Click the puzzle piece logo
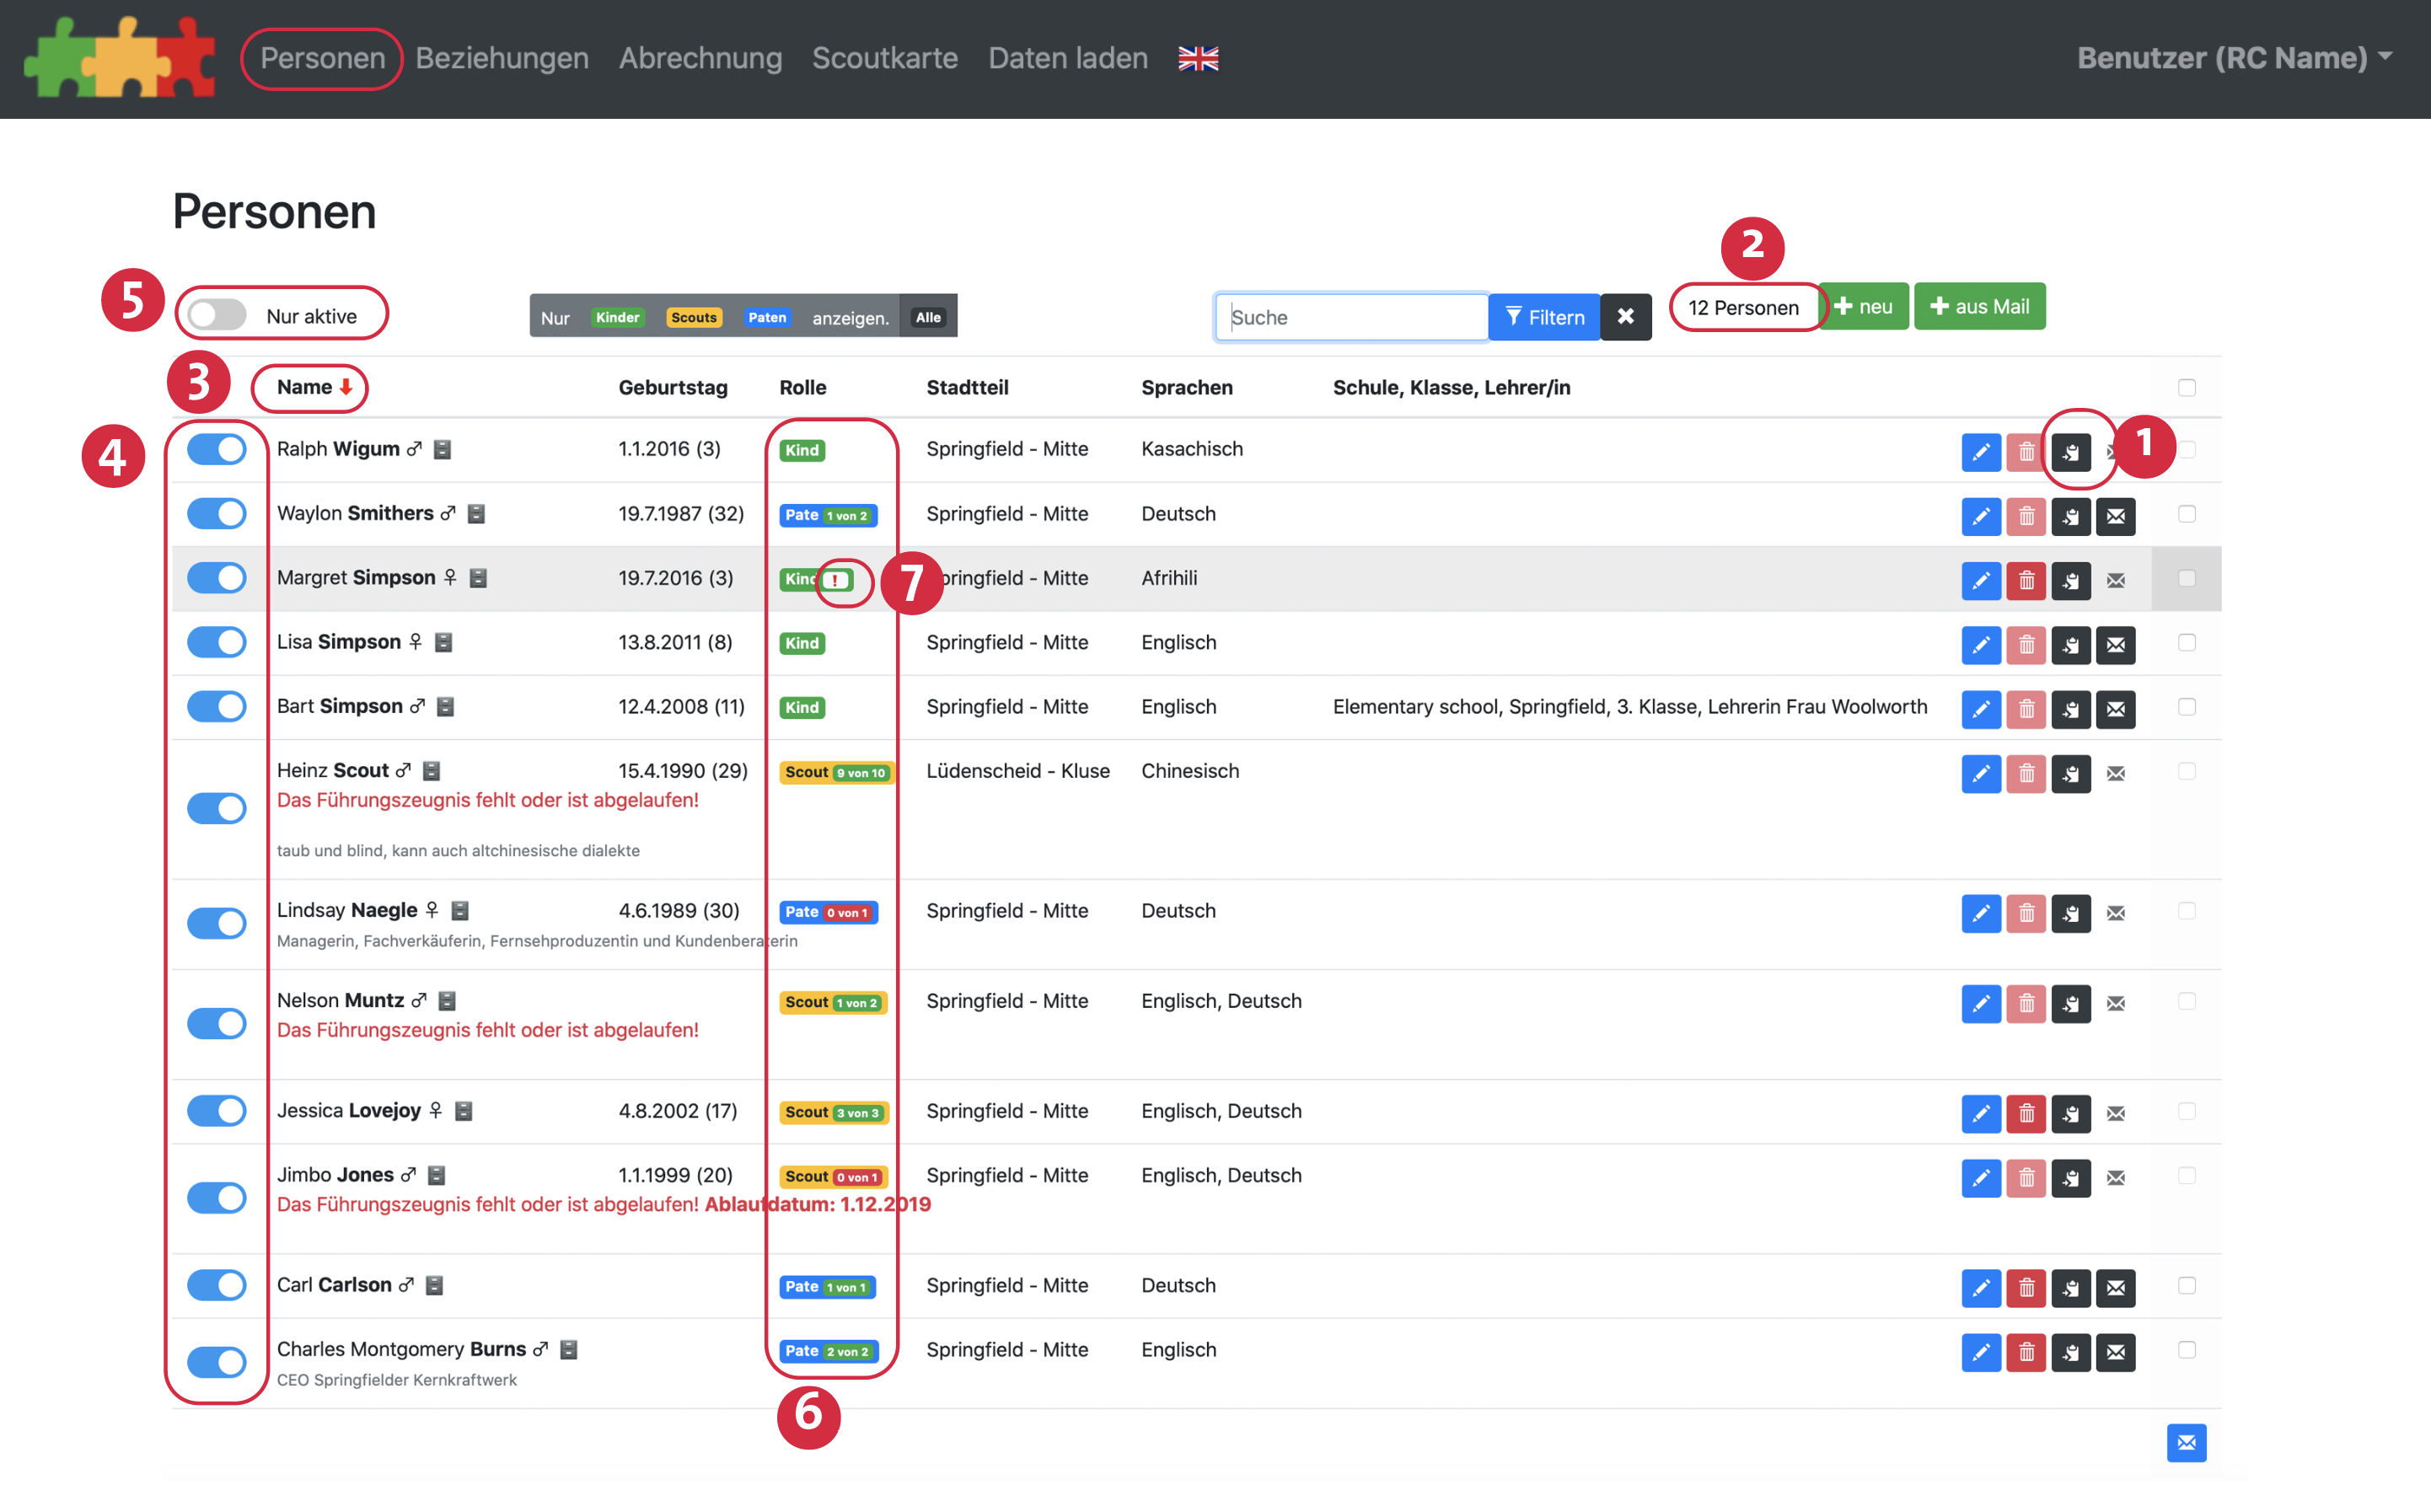The height and width of the screenshot is (1512, 2431). tap(120, 58)
